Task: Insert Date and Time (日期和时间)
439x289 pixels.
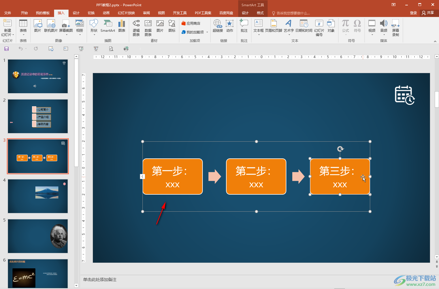Action: tap(304, 26)
